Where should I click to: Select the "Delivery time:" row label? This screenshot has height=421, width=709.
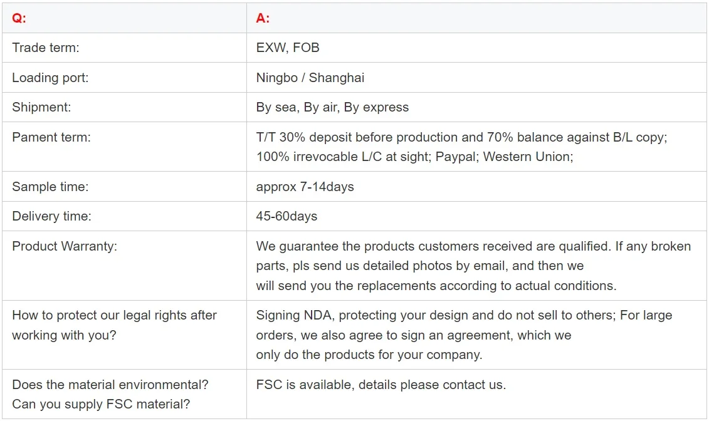[51, 216]
